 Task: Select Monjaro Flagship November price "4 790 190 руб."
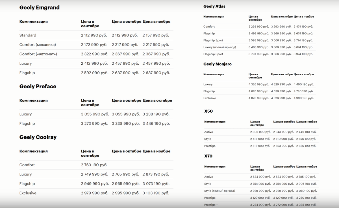click(303, 91)
